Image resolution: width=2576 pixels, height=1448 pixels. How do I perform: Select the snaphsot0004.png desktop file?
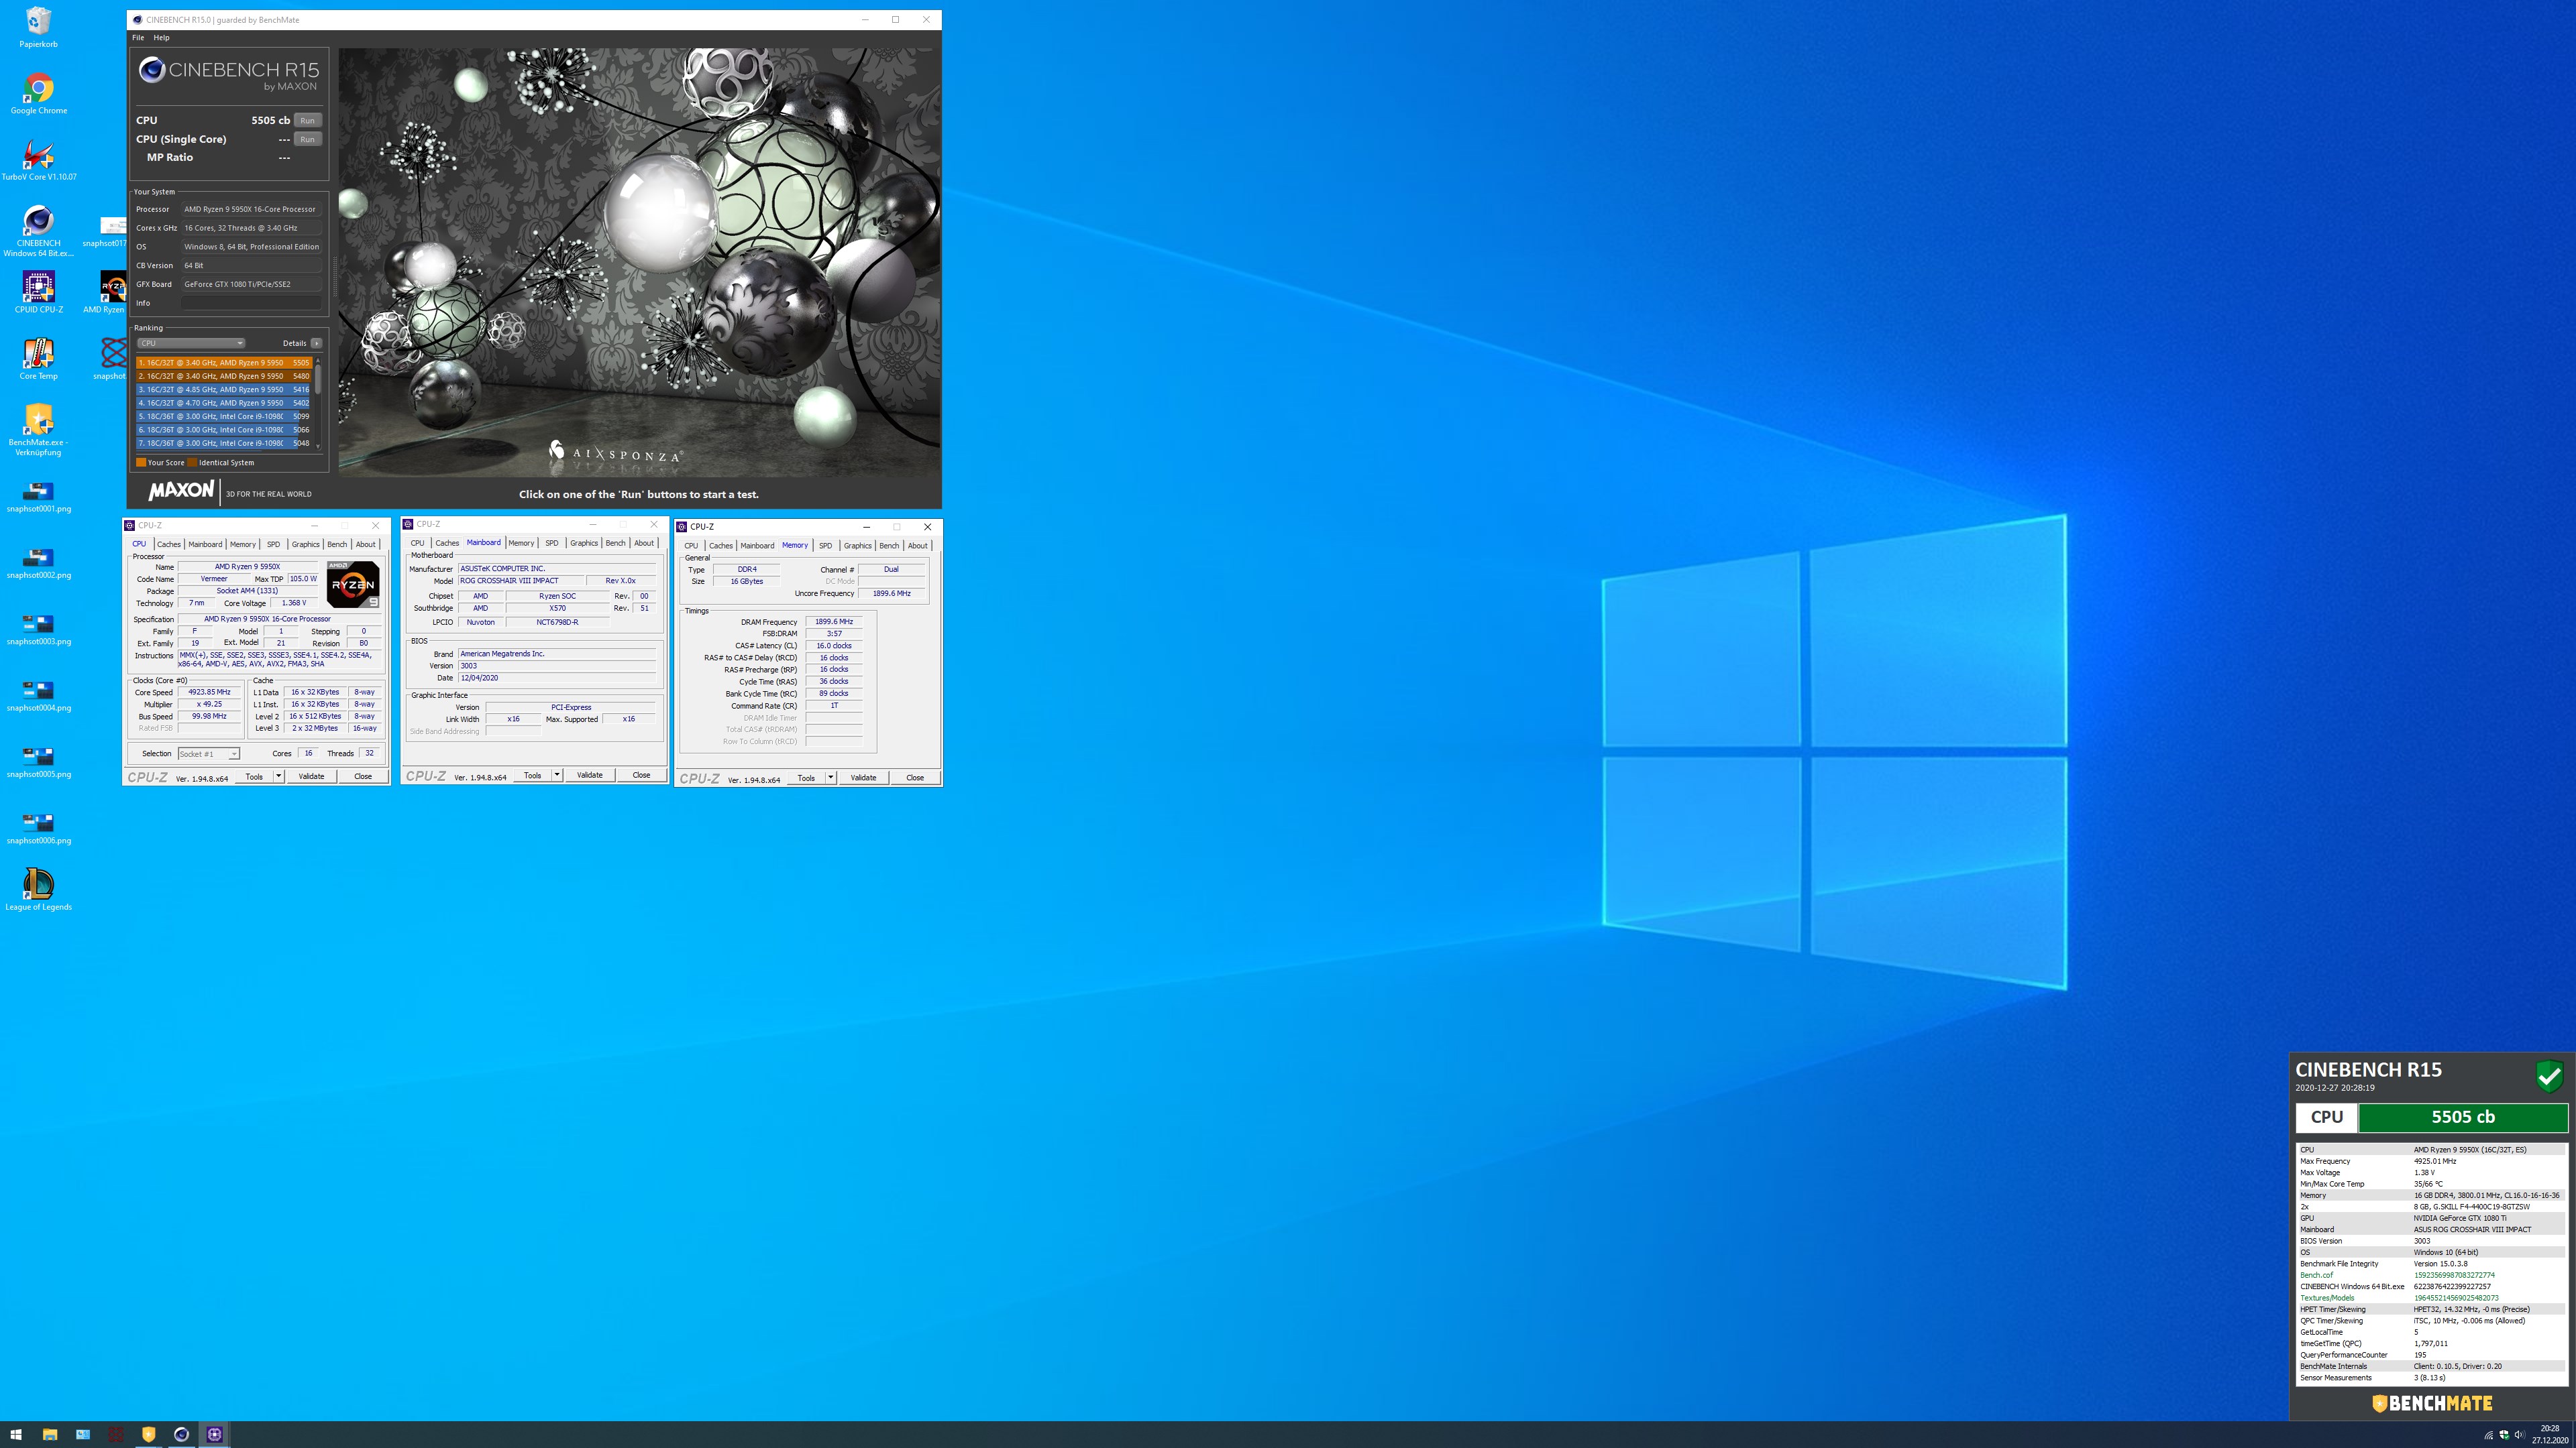(38, 696)
